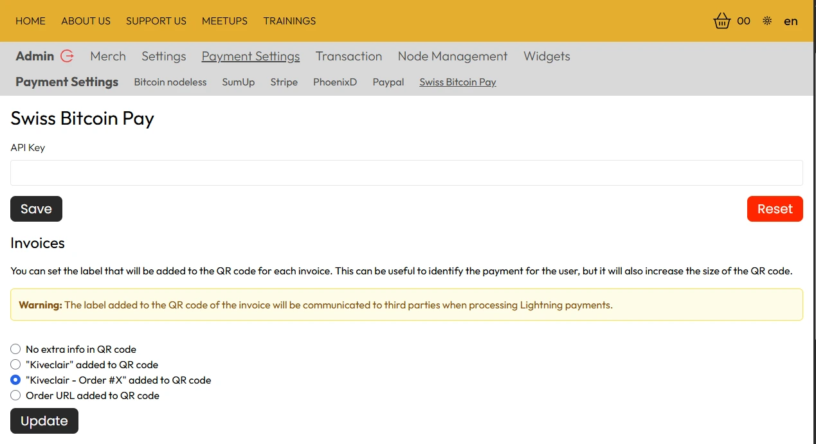Open the Widgets admin section
Viewport: 816px width, 444px height.
(547, 57)
